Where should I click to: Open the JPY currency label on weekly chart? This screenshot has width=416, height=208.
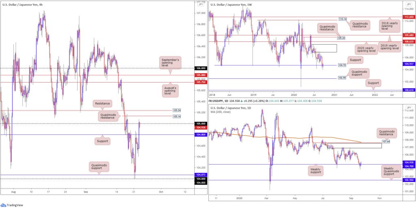[409, 4]
